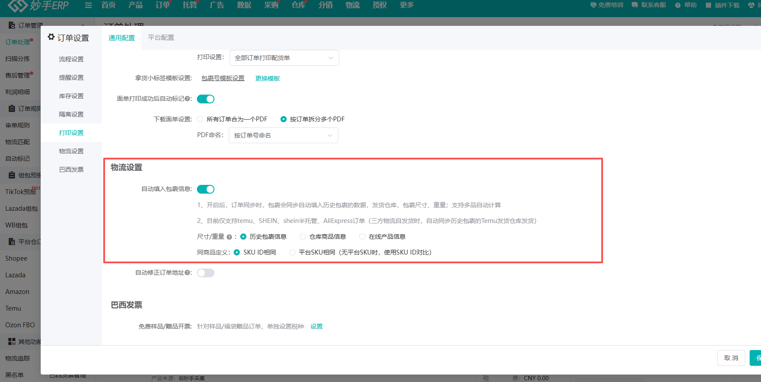Open 售后管理 in left sidebar
Image resolution: width=761 pixels, height=382 pixels.
click(18, 75)
